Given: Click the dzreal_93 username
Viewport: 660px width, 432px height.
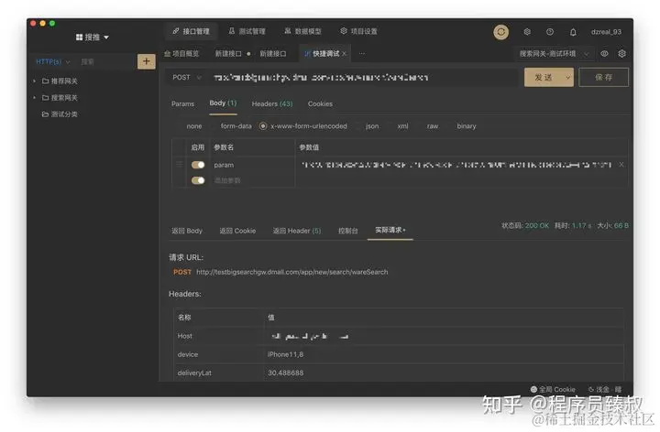Looking at the screenshot, I should [606, 32].
